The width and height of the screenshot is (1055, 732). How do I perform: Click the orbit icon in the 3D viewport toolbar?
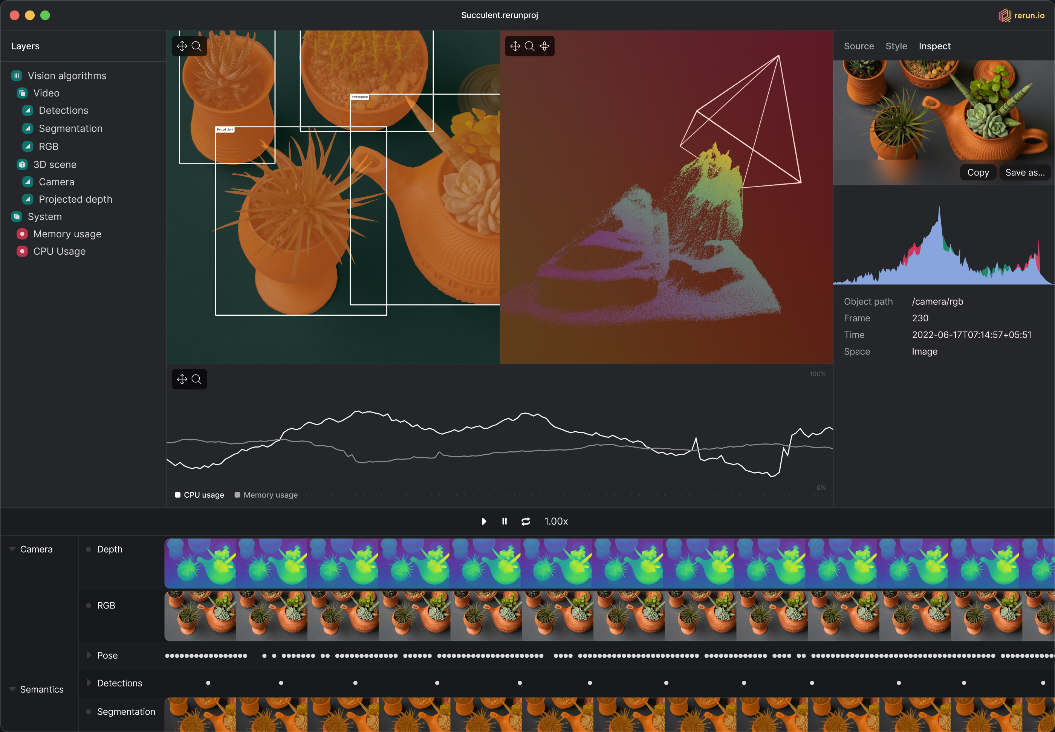coord(545,46)
